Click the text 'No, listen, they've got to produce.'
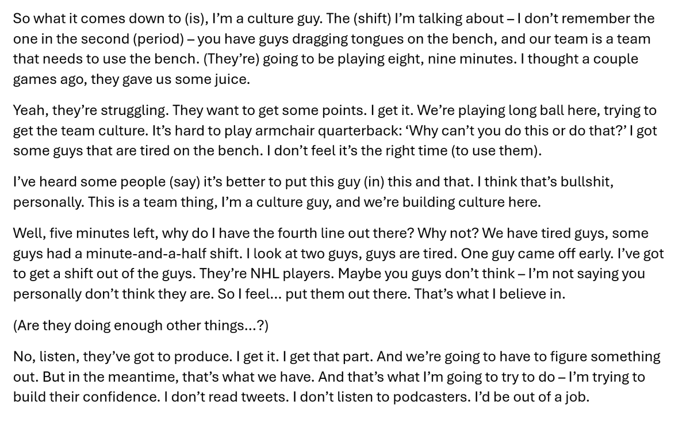 pos(122,356)
